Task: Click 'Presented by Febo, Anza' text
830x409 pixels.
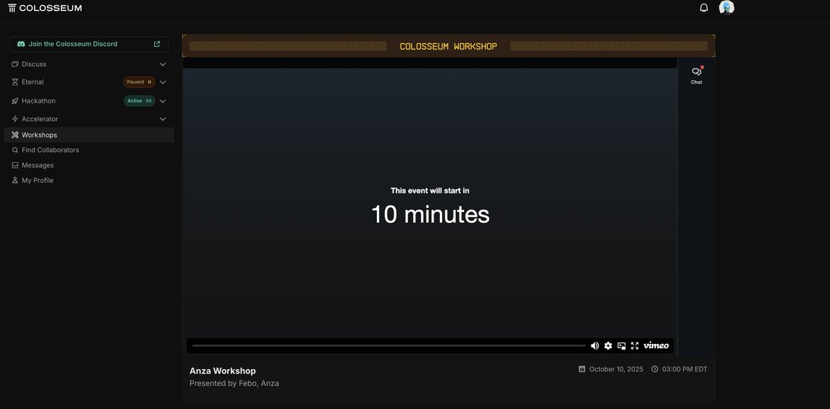Action: [234, 383]
